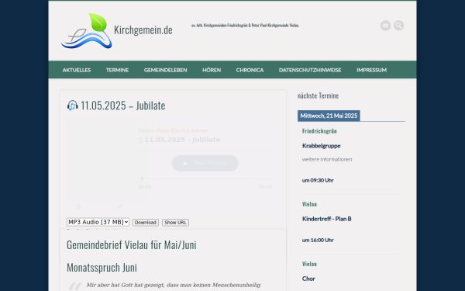465x291 pixels.
Task: Click weitere Informationen under Krabbelgruppe
Action: click(x=327, y=159)
